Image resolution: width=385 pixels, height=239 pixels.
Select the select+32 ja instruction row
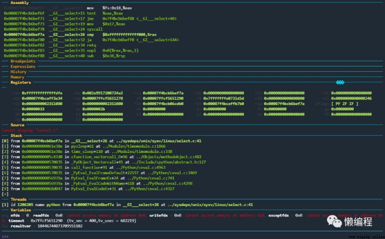point(91,40)
